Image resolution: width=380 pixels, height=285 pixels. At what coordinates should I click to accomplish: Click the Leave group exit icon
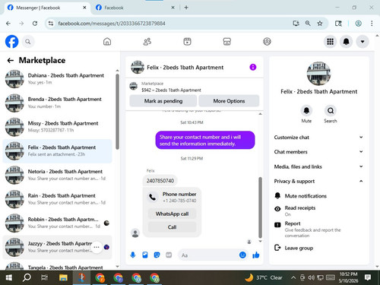[277, 248]
